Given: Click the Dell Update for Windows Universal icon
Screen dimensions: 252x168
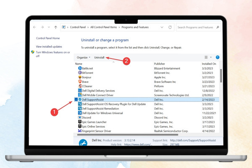Looking at the screenshot, I should click(x=80, y=113).
